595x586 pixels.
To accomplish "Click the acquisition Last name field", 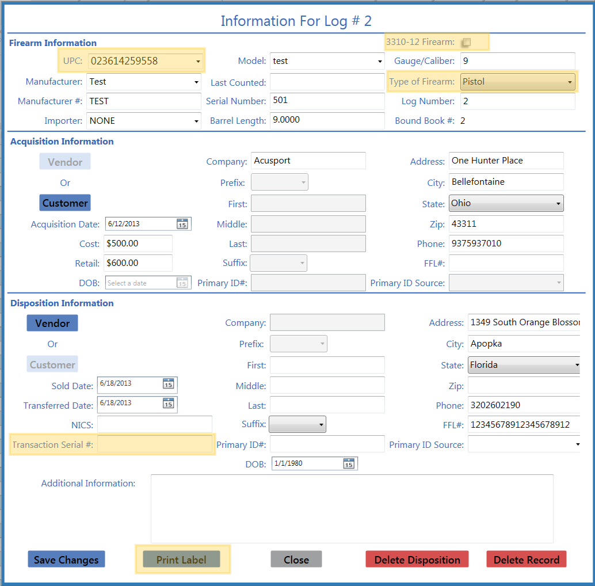I will click(308, 243).
